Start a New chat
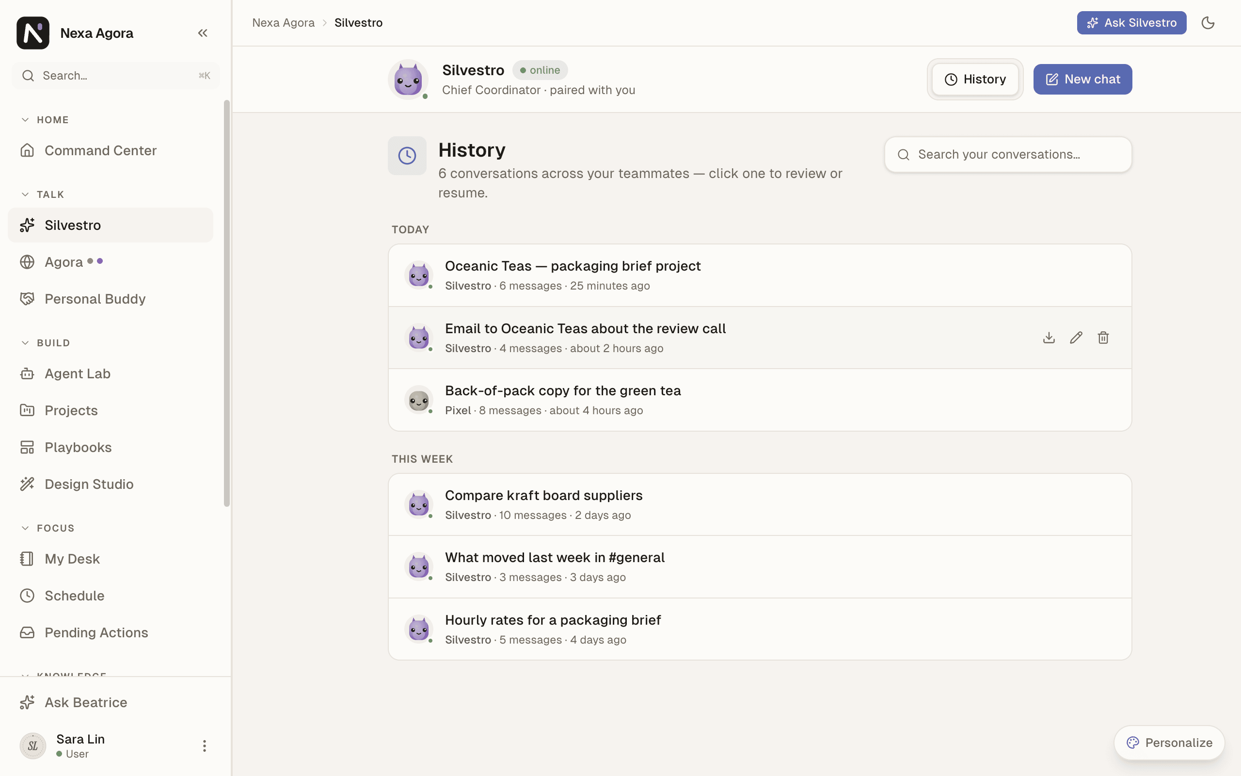1241x776 pixels. click(x=1082, y=79)
